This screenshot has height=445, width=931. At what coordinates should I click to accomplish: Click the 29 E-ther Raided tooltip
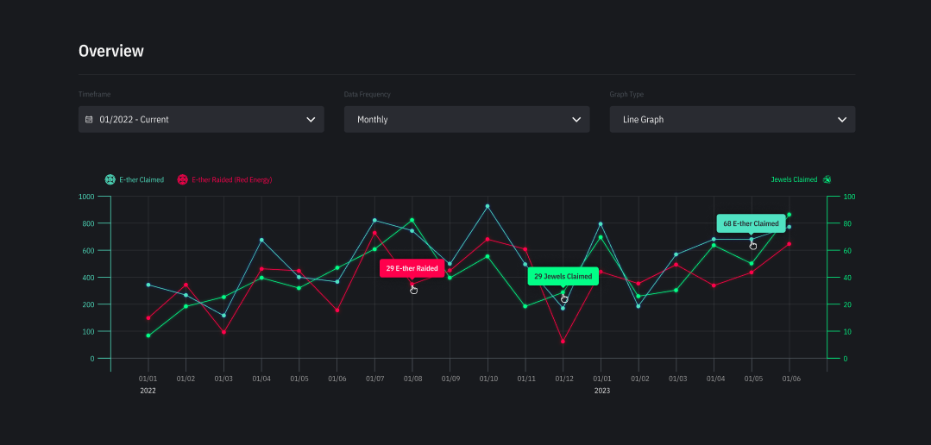[x=412, y=268]
